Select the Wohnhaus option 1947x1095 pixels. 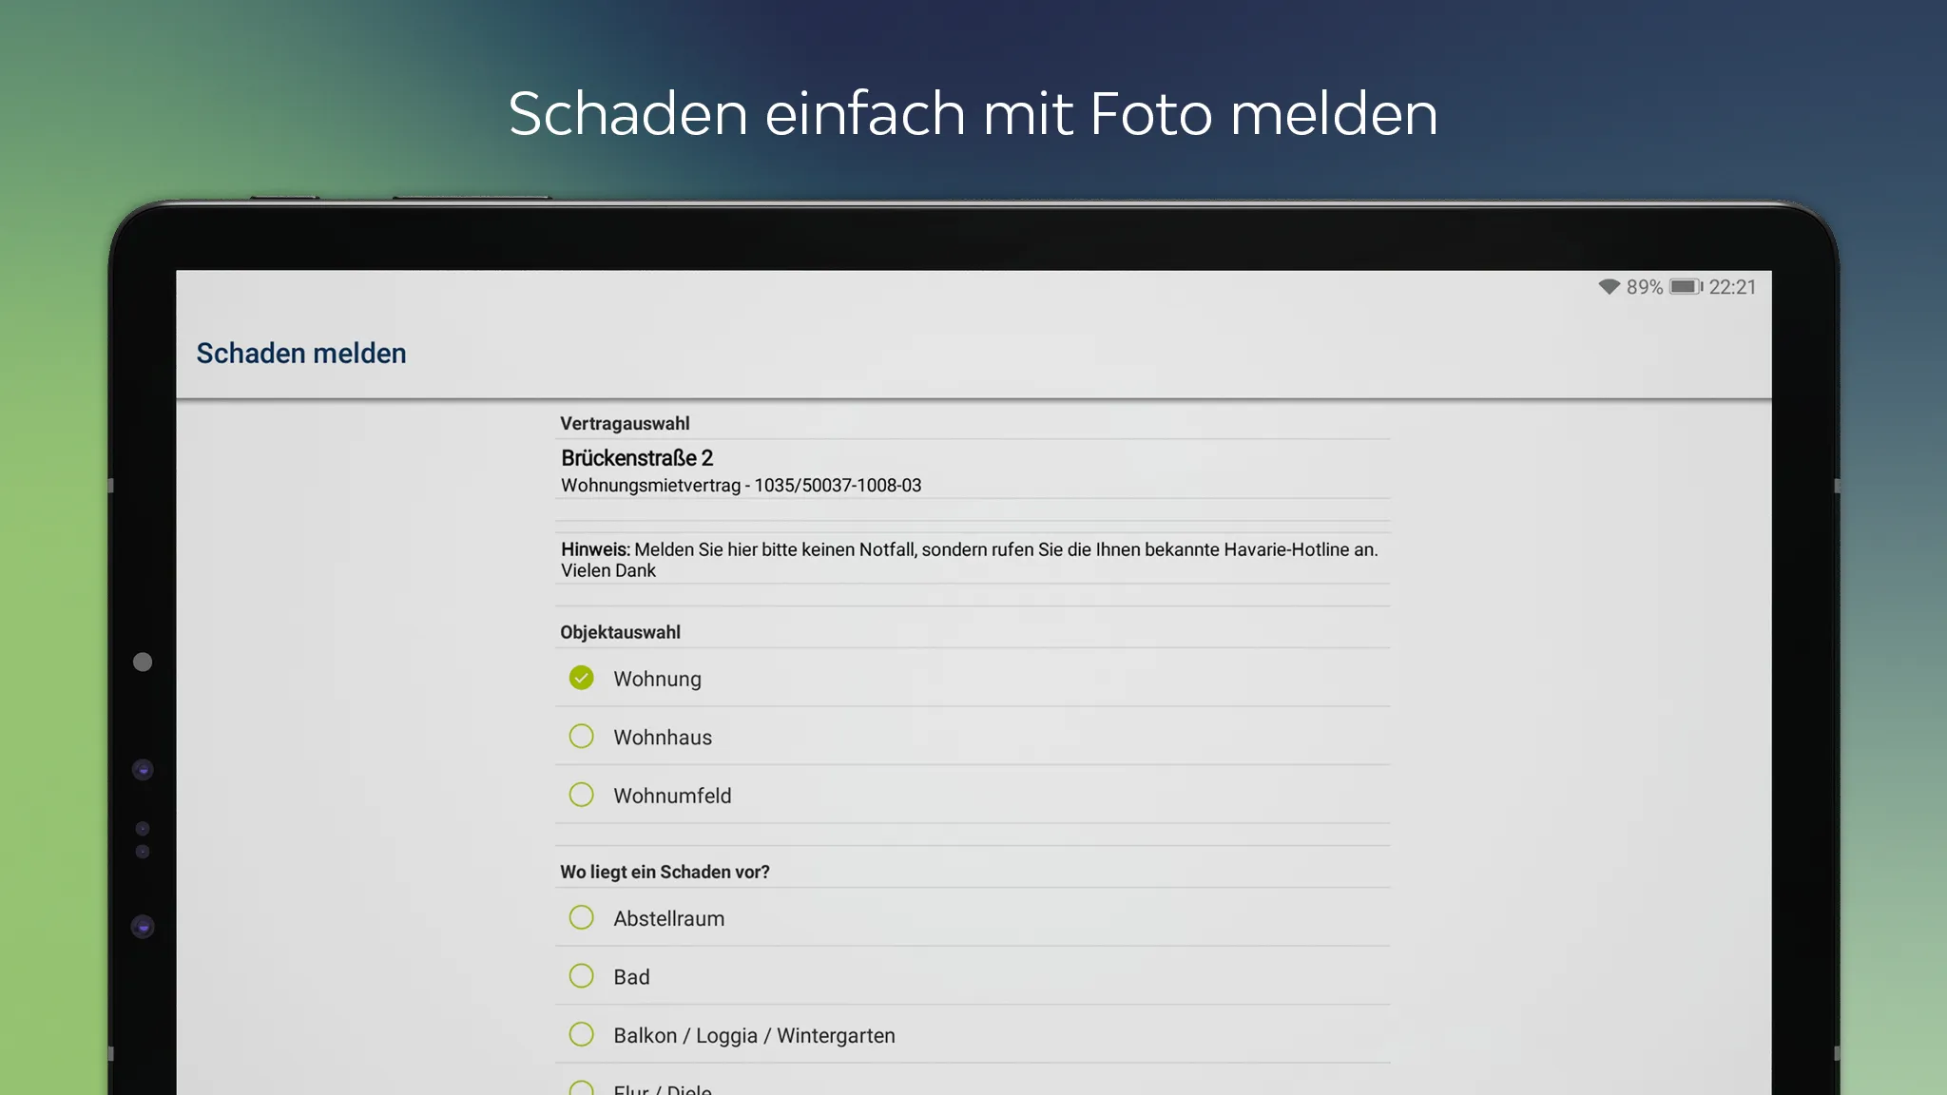(580, 737)
